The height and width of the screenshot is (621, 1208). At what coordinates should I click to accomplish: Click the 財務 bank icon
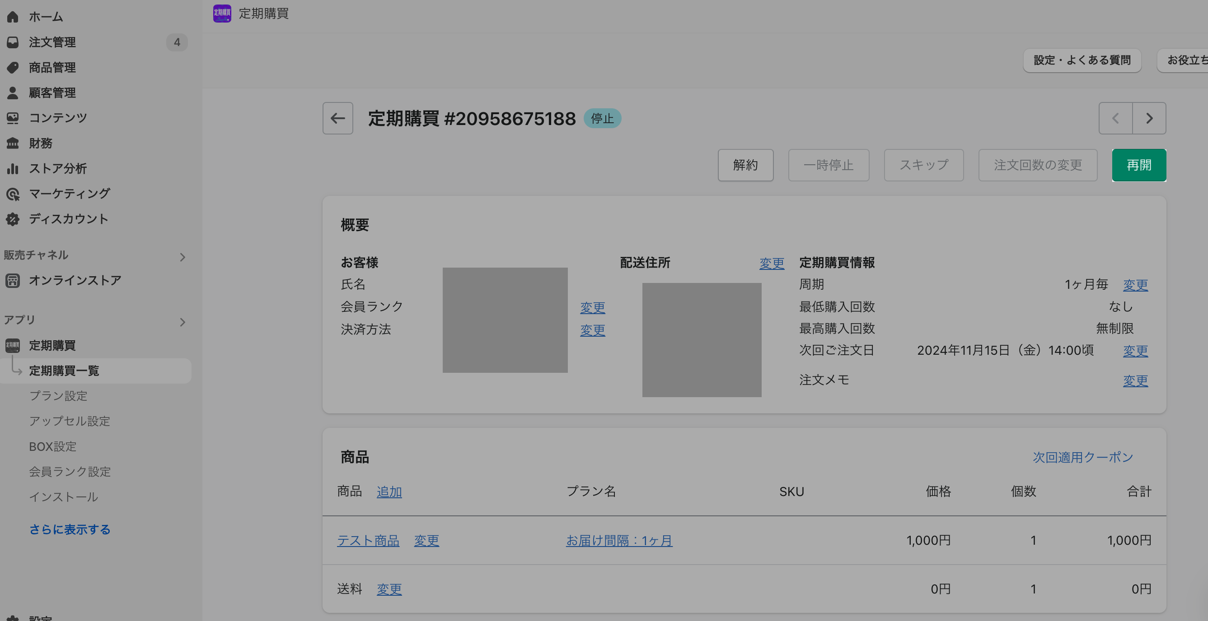point(13,144)
